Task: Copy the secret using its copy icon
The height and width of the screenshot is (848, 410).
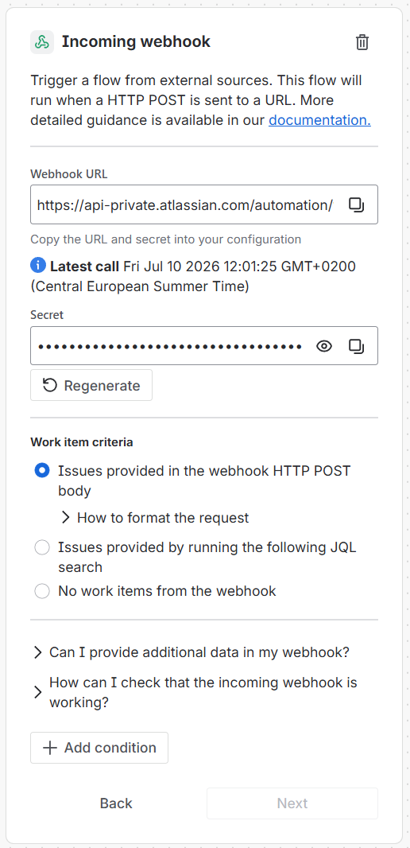Action: pyautogui.click(x=356, y=346)
